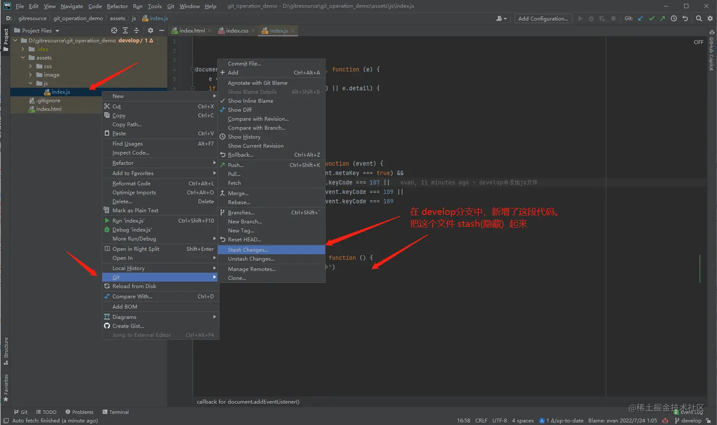The width and height of the screenshot is (717, 425).
Task: Click the Run play icon in toolbar
Action: coord(580,18)
